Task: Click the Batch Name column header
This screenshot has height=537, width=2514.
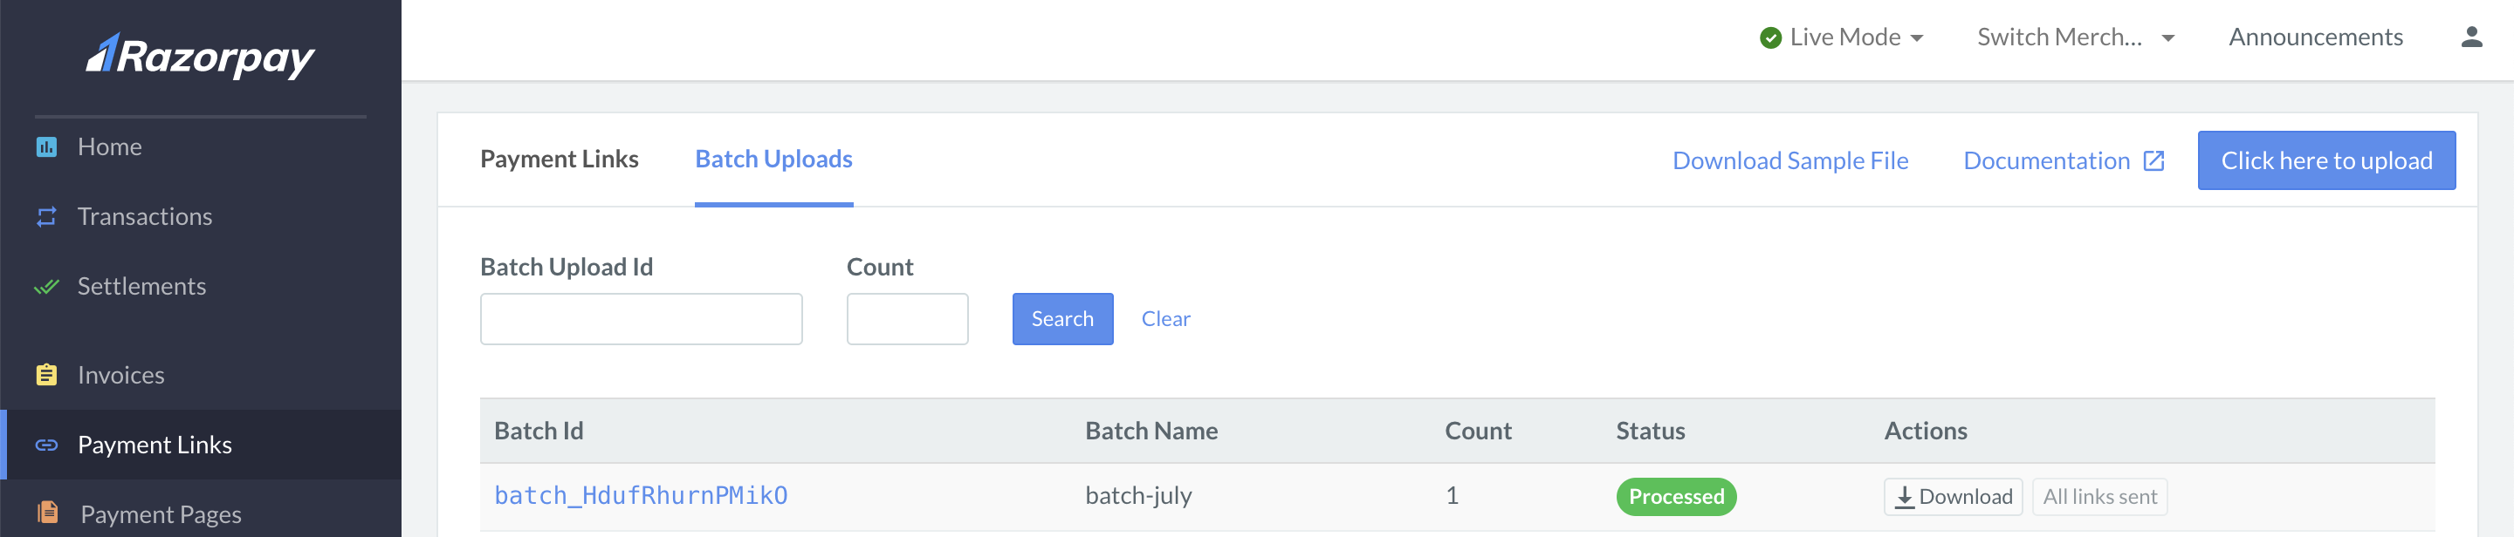Action: point(1151,431)
